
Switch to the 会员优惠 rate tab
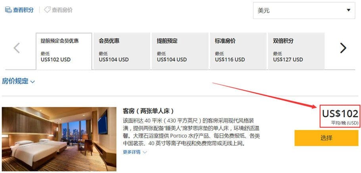122,51
